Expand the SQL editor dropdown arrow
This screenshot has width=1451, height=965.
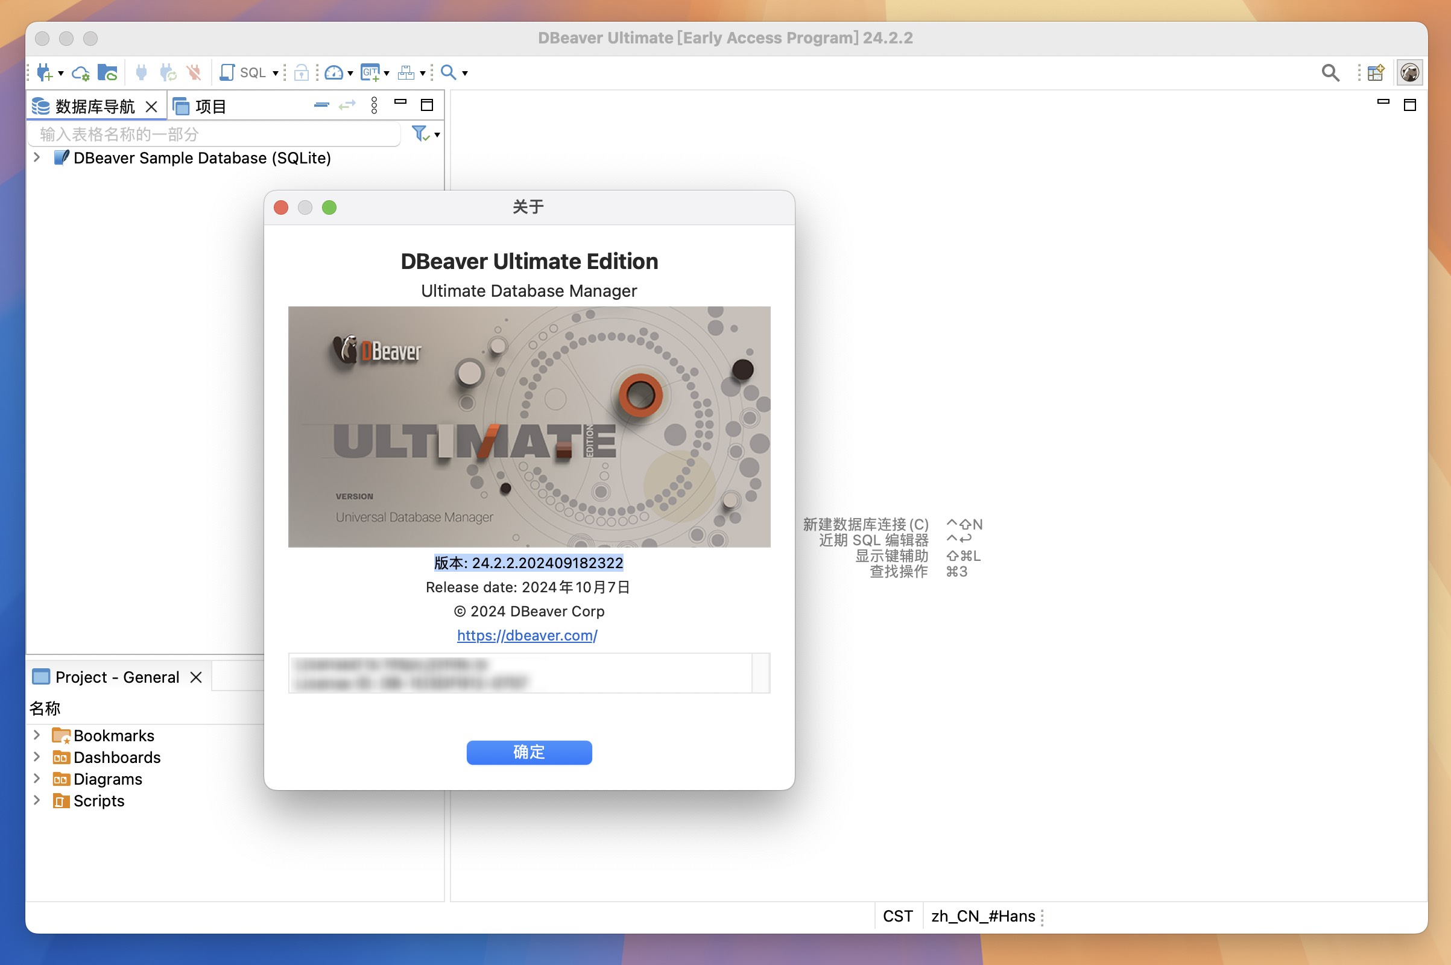click(275, 73)
